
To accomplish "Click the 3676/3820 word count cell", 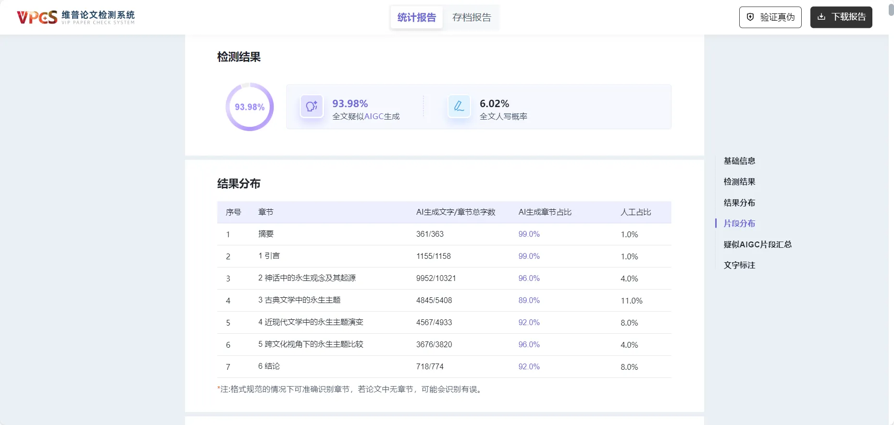I will point(434,344).
